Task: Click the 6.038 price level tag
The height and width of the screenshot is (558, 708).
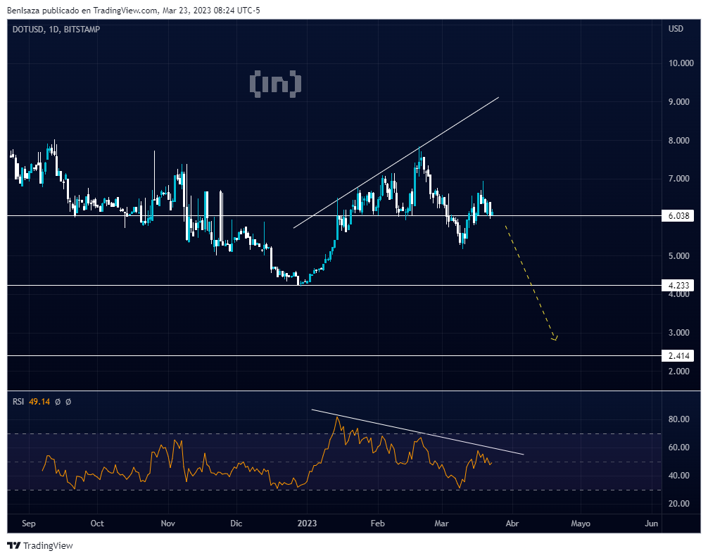Action: (678, 216)
